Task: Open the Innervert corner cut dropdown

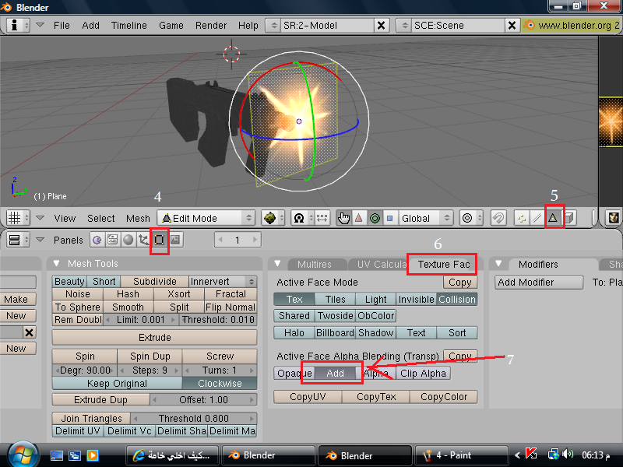Action: [x=223, y=282]
